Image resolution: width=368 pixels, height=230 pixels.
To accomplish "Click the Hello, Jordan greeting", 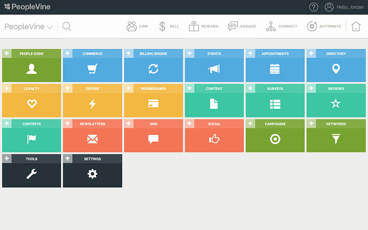I will click(x=350, y=7).
